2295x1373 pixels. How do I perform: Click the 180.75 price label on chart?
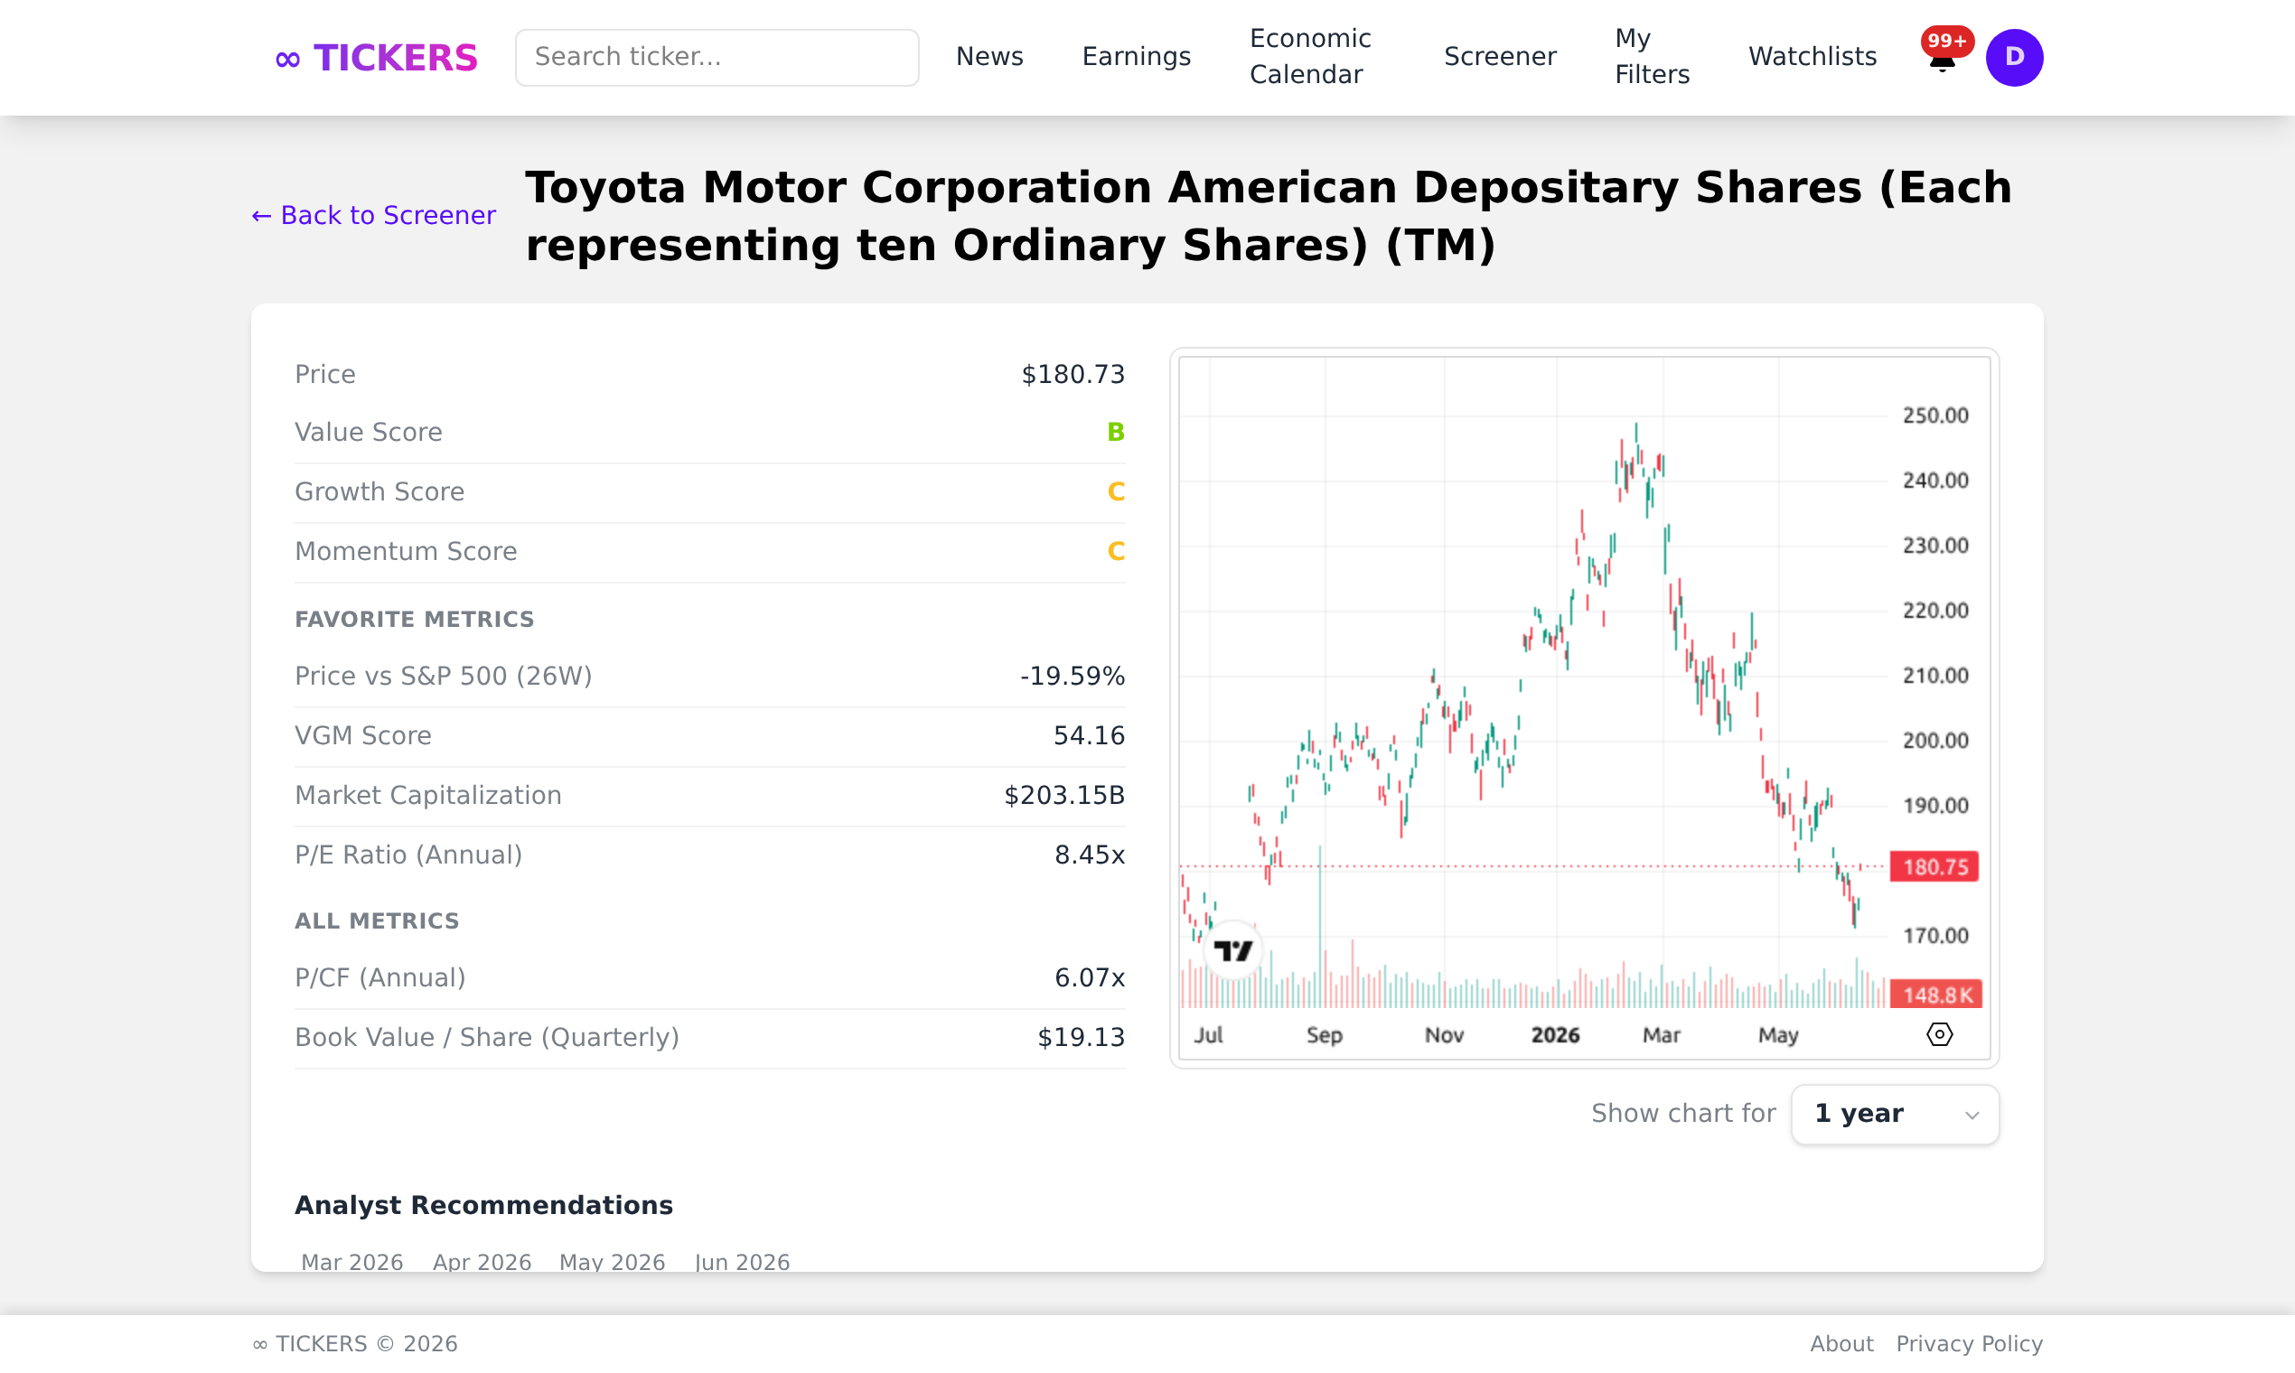coord(1934,867)
